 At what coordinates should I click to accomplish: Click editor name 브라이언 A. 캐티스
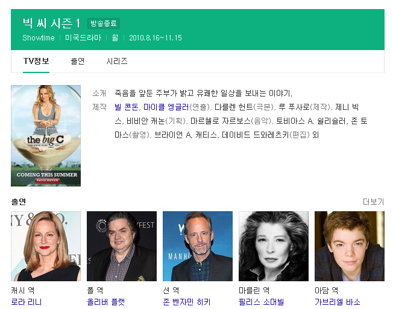pyautogui.click(x=186, y=135)
